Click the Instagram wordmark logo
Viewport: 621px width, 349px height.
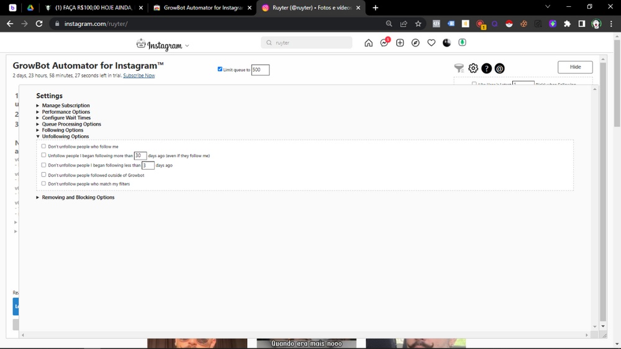tap(165, 45)
